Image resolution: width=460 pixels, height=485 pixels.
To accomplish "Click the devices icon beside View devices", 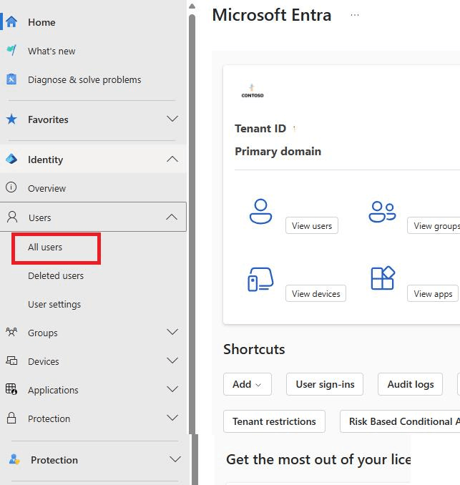I will 260,279.
